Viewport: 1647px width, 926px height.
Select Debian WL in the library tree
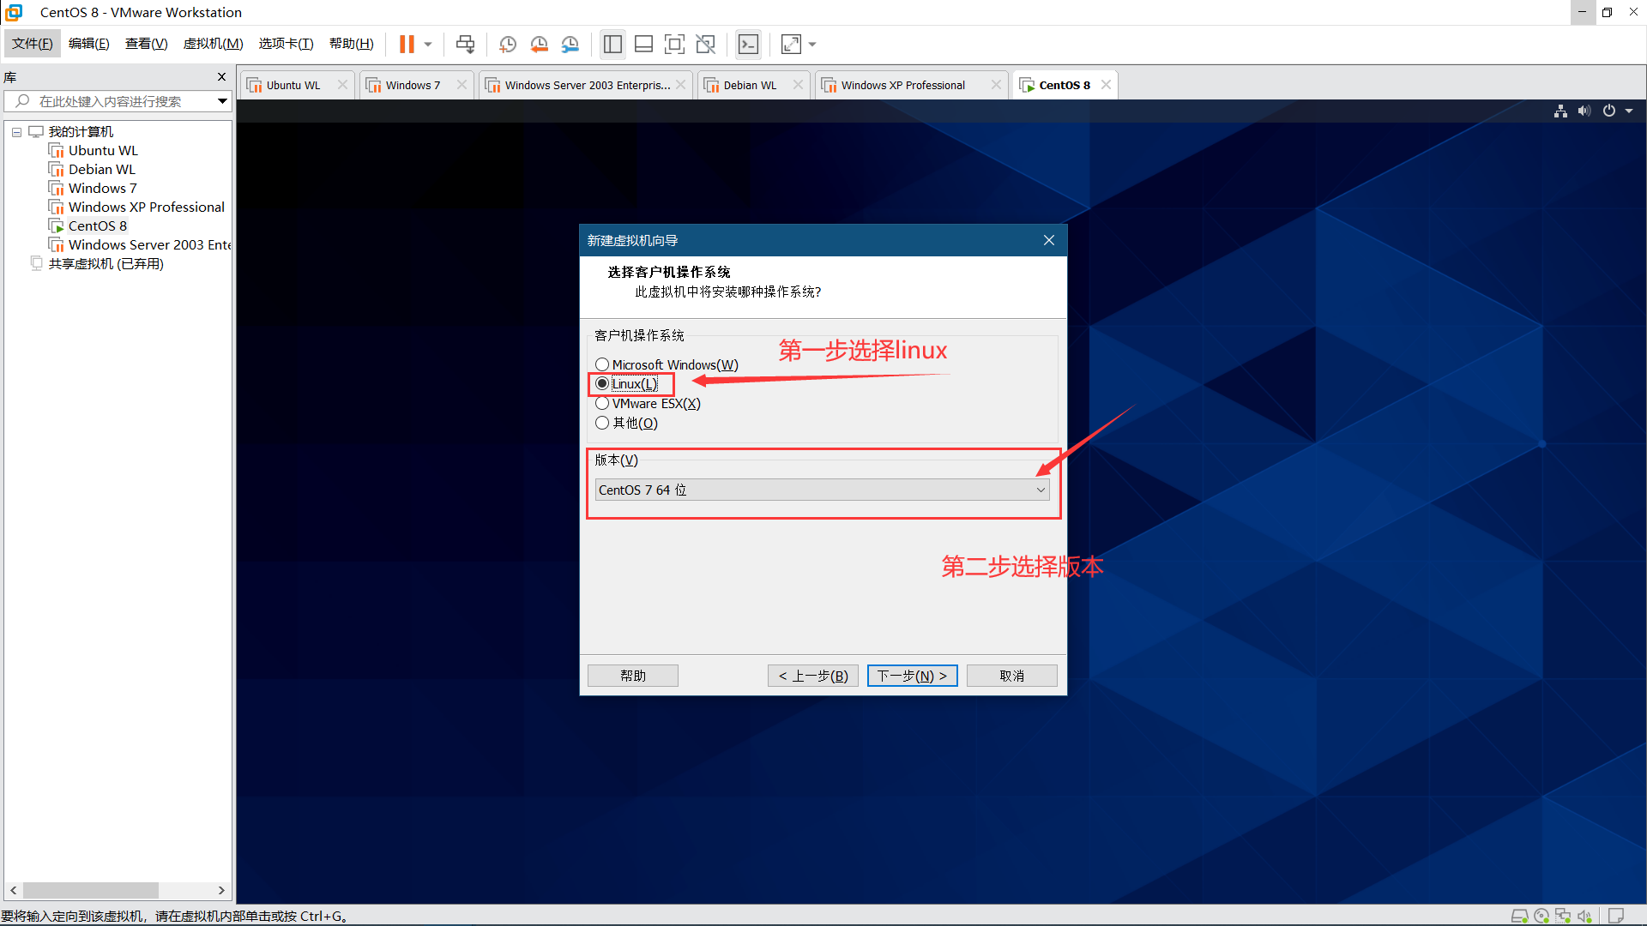coord(101,170)
